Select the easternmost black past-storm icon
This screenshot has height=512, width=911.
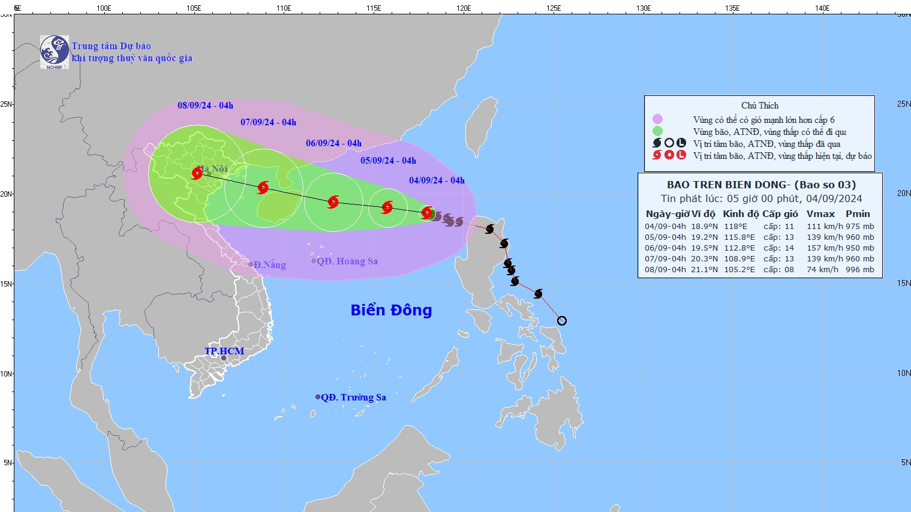pos(539,294)
